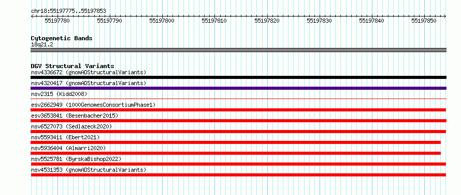This screenshot has width=461, height=195.
Task: Click the red bar for nsv5525781
Action: pos(238,164)
